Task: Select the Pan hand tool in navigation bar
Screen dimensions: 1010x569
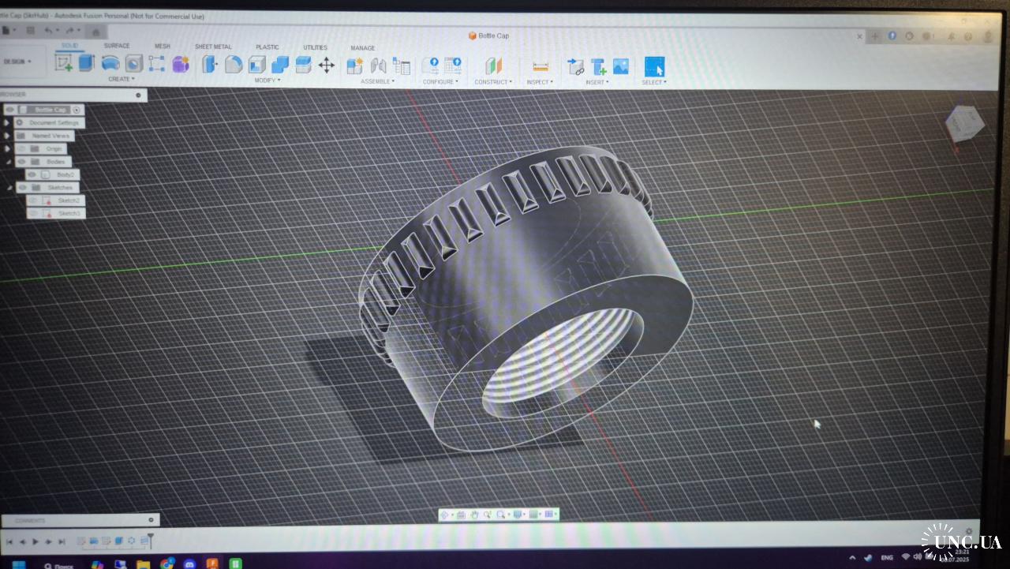Action: tap(474, 515)
